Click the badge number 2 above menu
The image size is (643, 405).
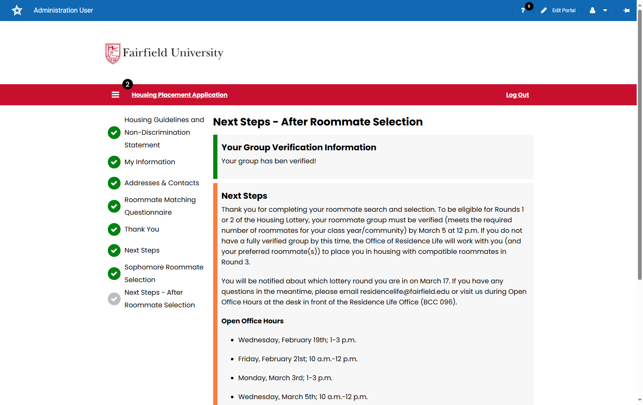(x=128, y=84)
